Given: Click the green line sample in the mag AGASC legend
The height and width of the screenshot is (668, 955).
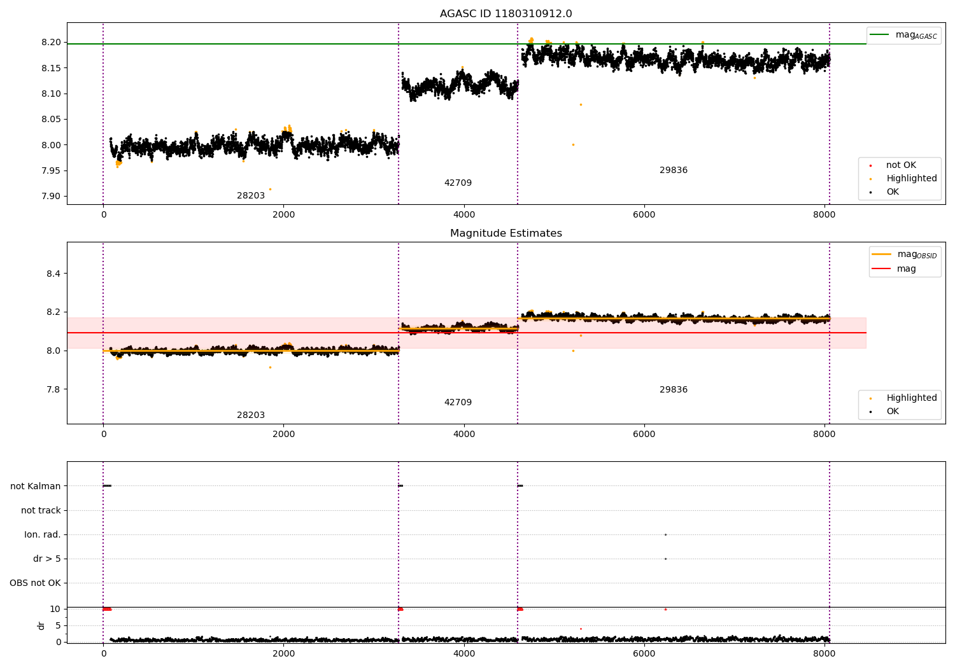Looking at the screenshot, I should [x=879, y=35].
